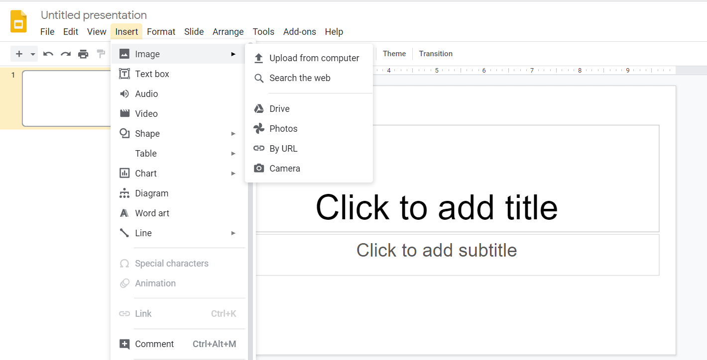Click the Transition toolbar button

[436, 54]
